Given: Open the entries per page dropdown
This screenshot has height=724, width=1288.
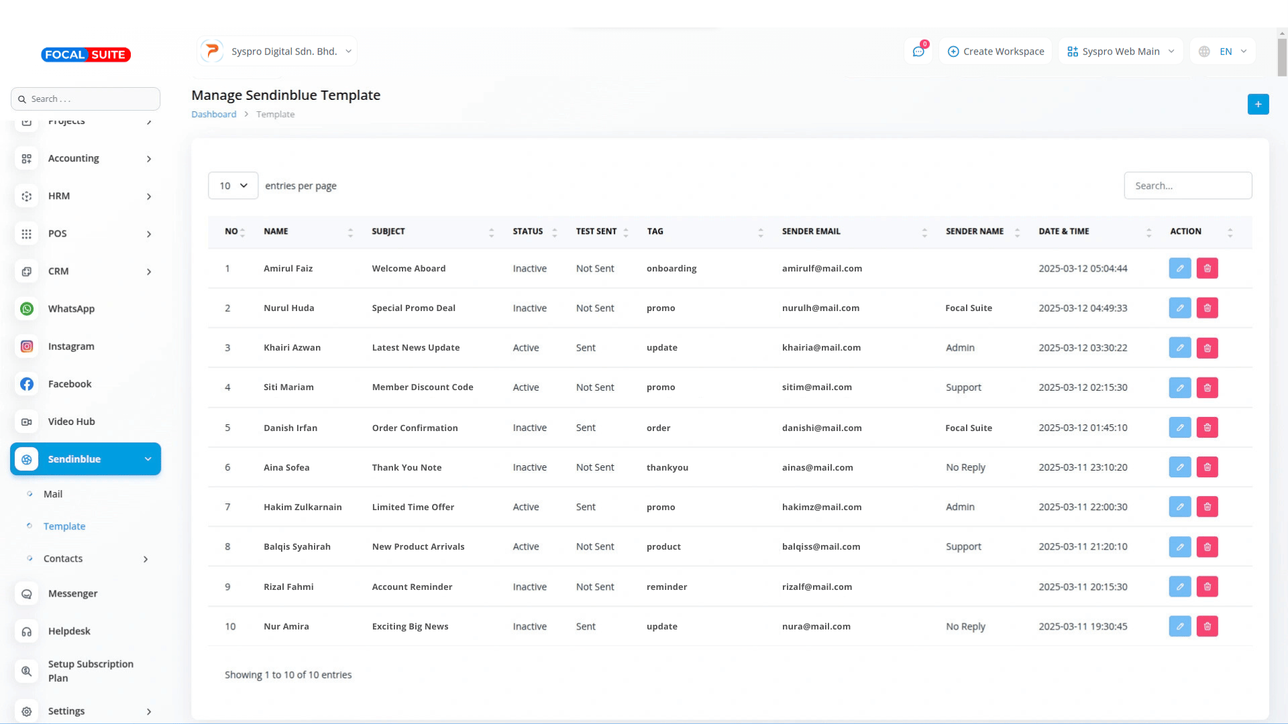Looking at the screenshot, I should pos(233,186).
